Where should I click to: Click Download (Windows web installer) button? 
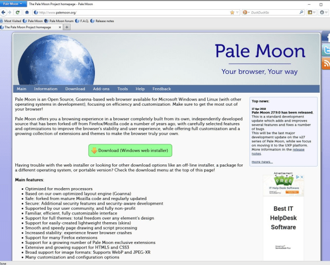click(130, 150)
